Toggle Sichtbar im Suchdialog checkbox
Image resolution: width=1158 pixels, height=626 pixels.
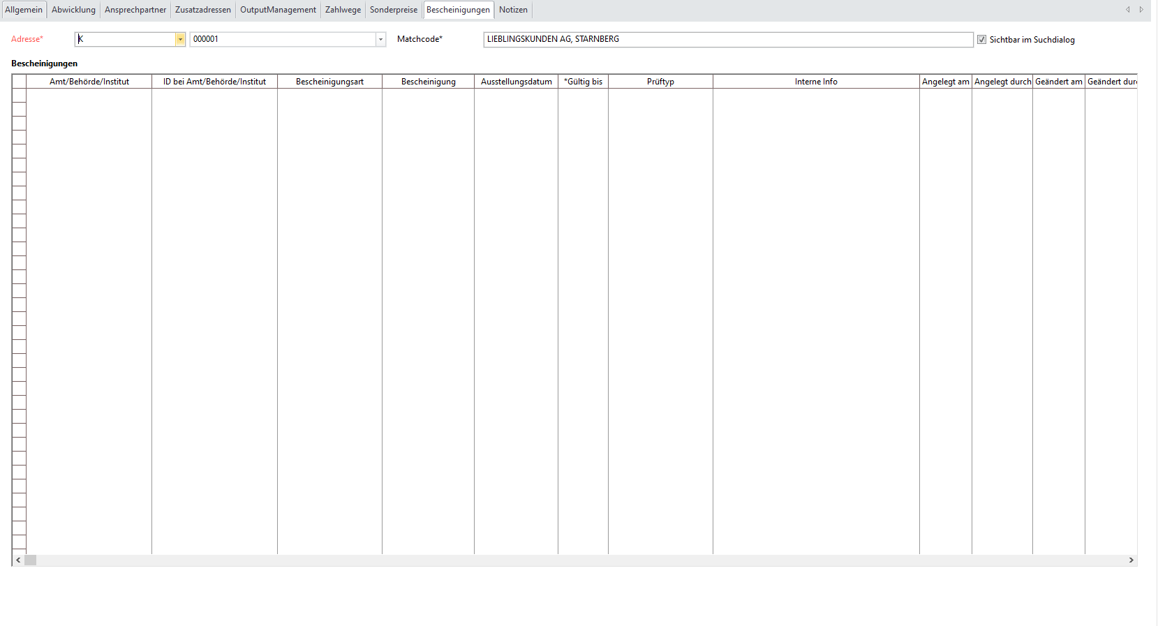pyautogui.click(x=981, y=40)
